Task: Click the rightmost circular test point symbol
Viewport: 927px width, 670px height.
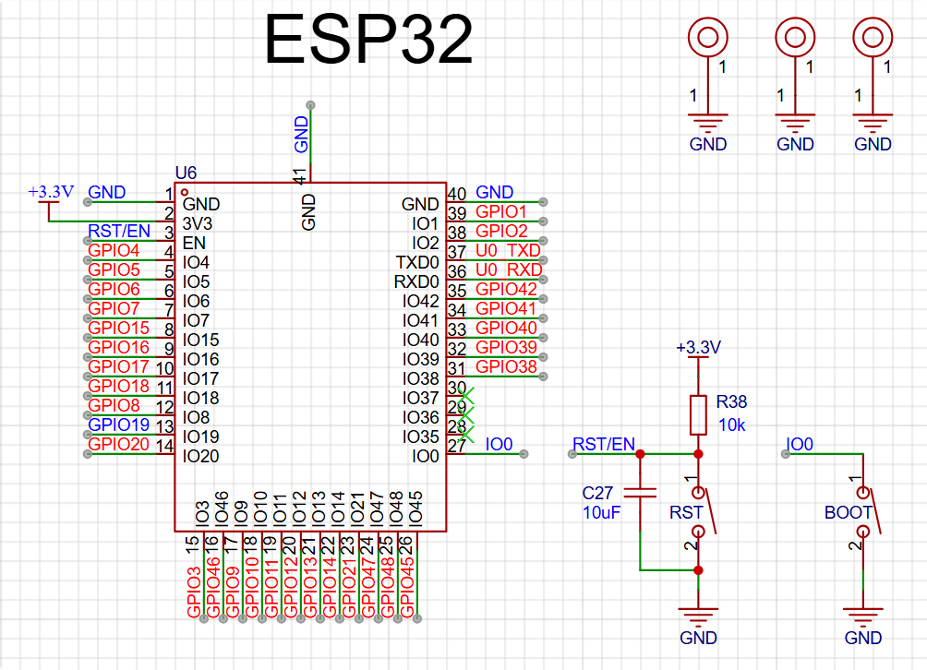Action: tap(873, 37)
